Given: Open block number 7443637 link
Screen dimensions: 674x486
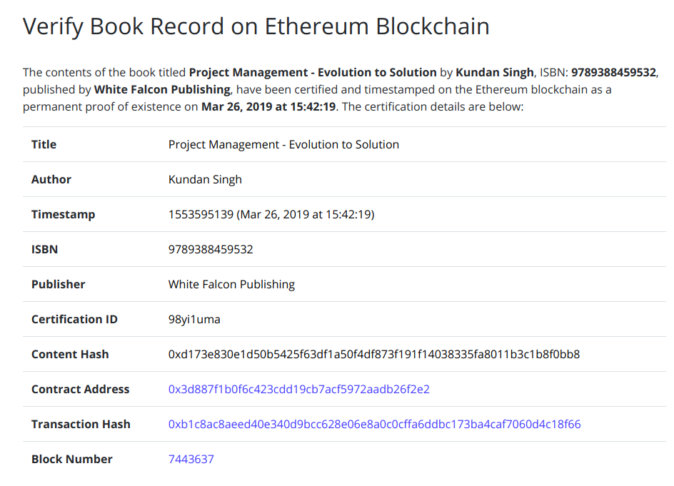Looking at the screenshot, I should point(191,460).
